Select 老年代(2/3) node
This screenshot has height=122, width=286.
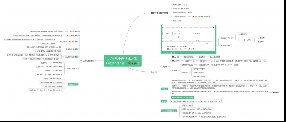click(225, 46)
